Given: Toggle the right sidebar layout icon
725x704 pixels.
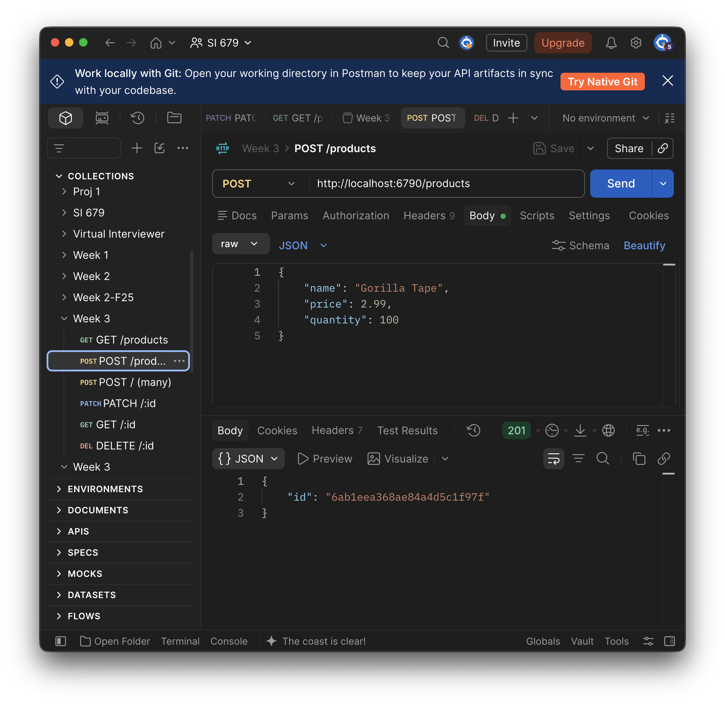Looking at the screenshot, I should [670, 641].
